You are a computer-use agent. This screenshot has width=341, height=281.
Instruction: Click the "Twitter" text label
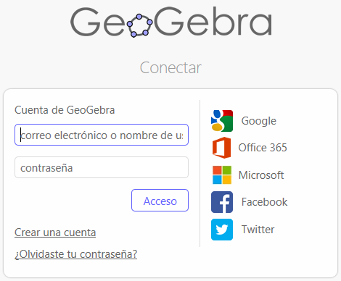[x=258, y=229]
